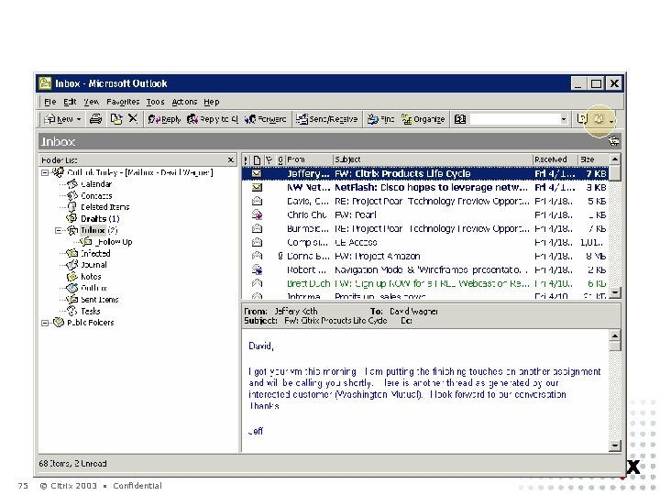Collapse the Public Folders node

45,323
